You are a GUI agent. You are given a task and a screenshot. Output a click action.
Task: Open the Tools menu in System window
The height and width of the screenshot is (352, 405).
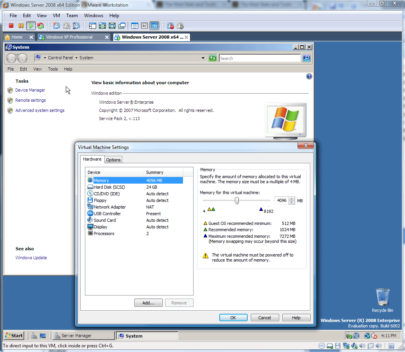point(53,69)
